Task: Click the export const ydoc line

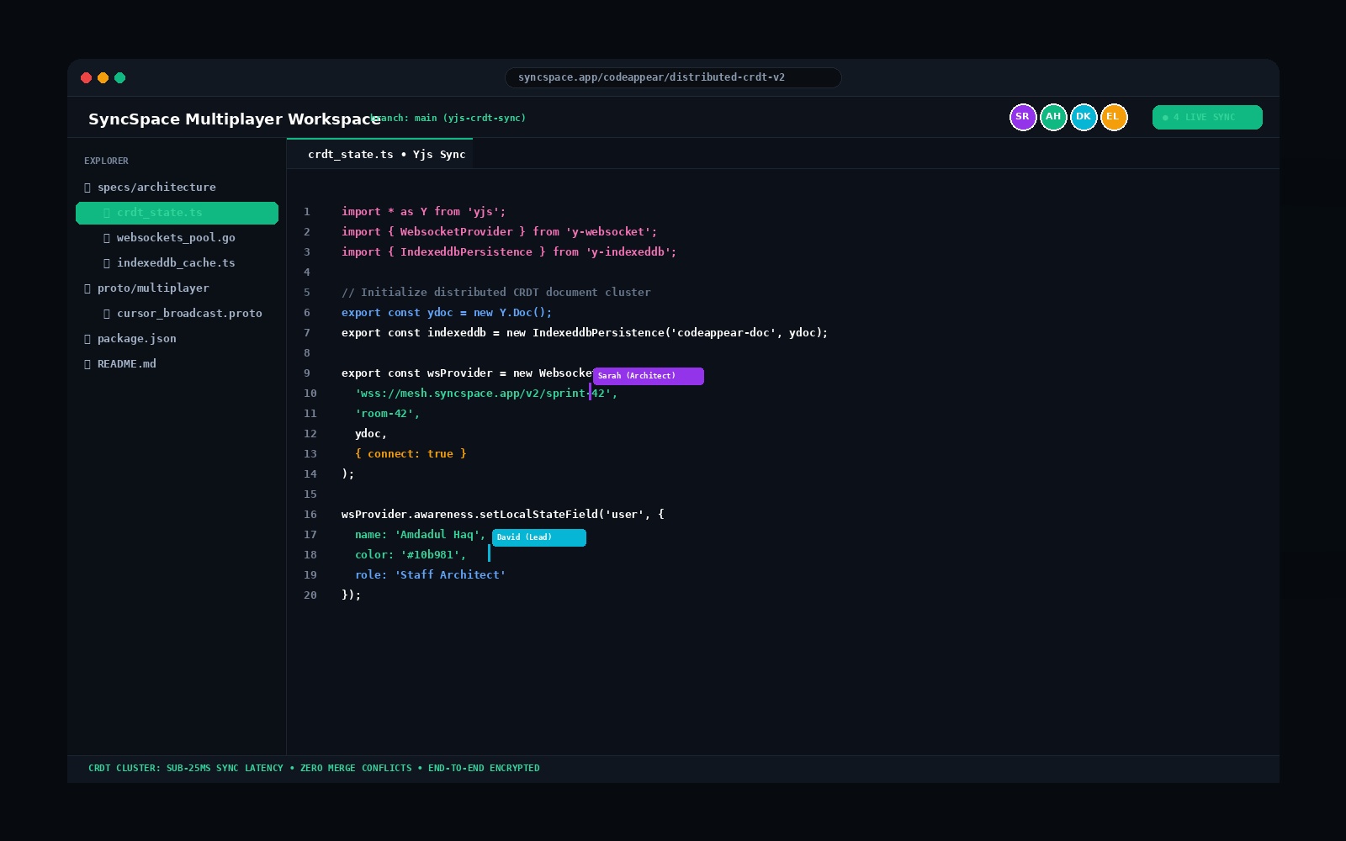Action: (x=447, y=312)
